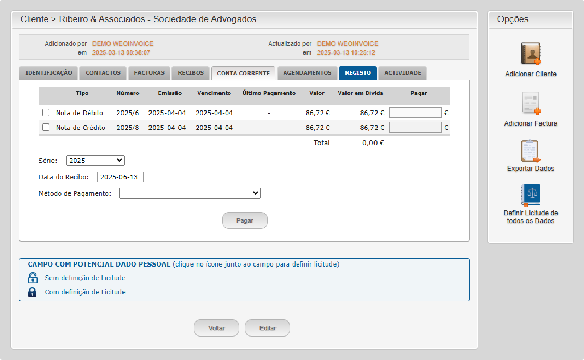584x360 pixels.
Task: Switch to the Facturas tab
Action: 149,73
